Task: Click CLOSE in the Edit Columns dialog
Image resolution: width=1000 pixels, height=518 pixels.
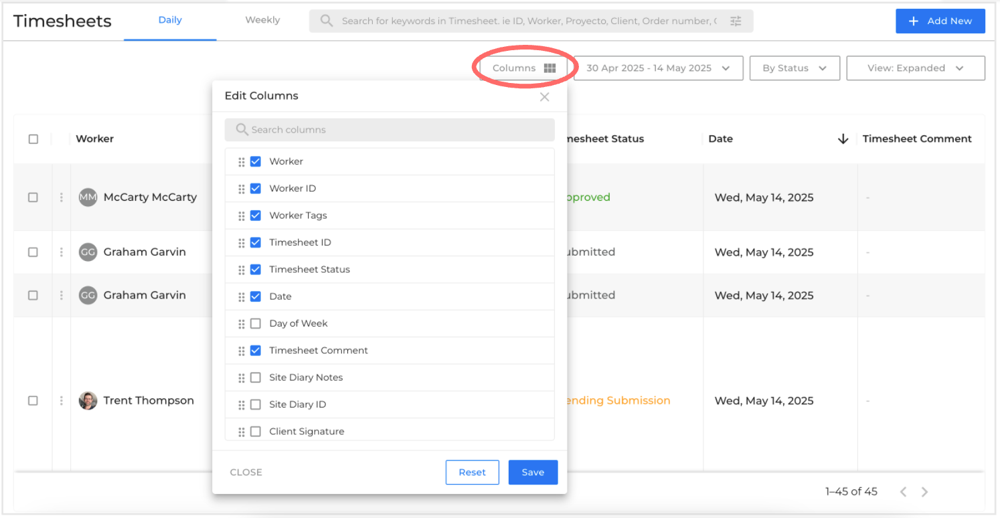Action: click(246, 472)
